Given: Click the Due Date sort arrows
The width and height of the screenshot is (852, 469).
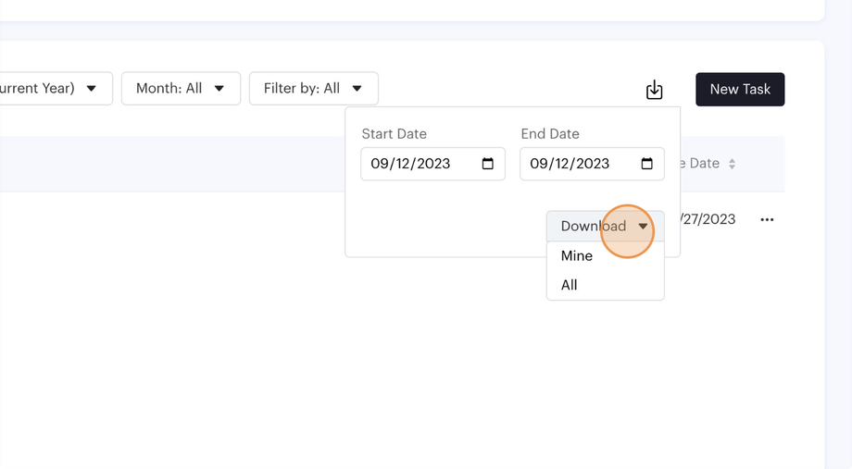Looking at the screenshot, I should tap(732, 164).
